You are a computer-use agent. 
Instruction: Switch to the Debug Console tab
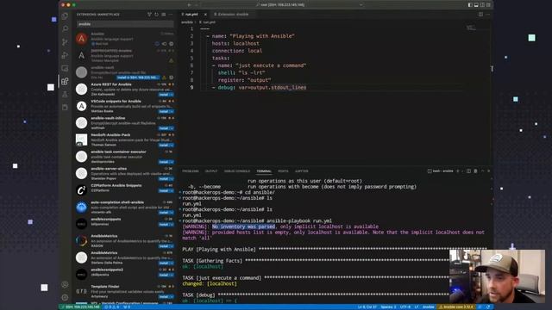coord(237,171)
